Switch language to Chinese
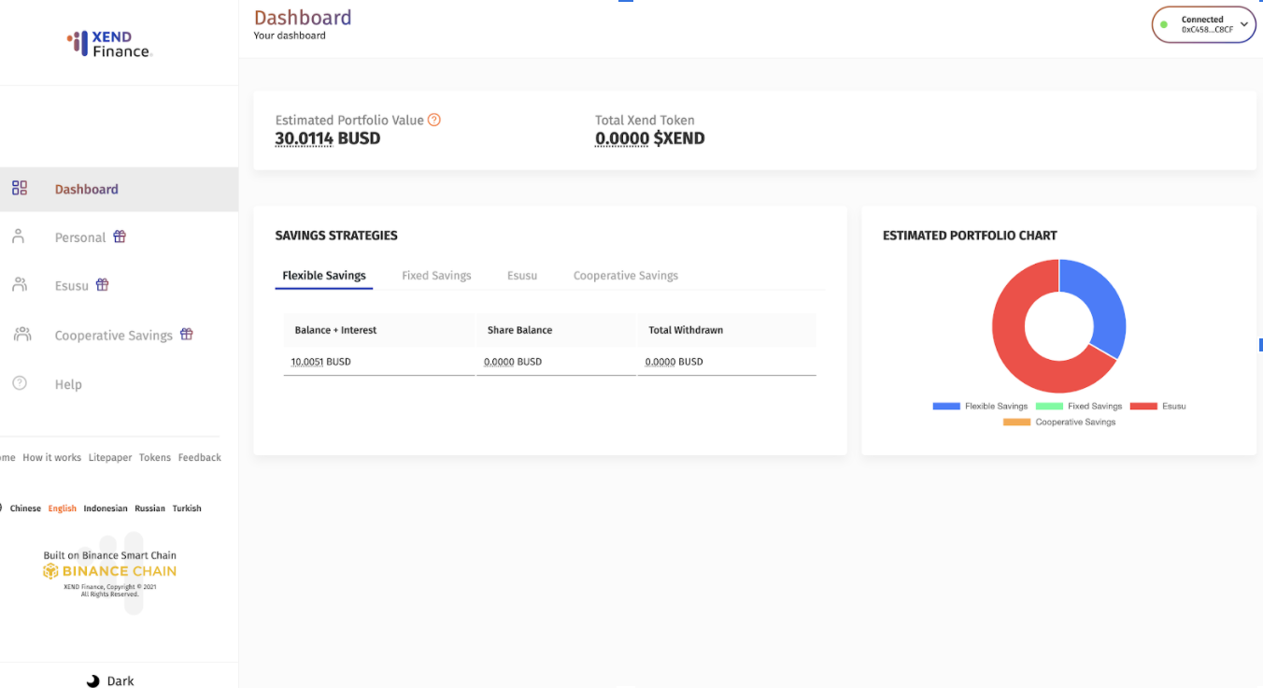This screenshot has height=688, width=1263. [x=25, y=509]
